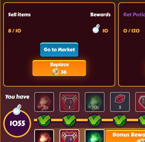Viewport: 145px width, 142px height.
Task: Click the Go to Market button
Action: [x=59, y=50]
